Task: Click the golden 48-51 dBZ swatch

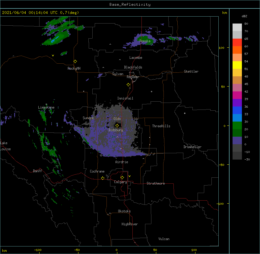Action: pyautogui.click(x=237, y=73)
